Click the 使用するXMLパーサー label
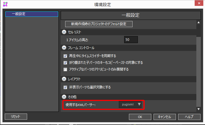The width and height of the screenshot is (205, 125). pyautogui.click(x=81, y=105)
